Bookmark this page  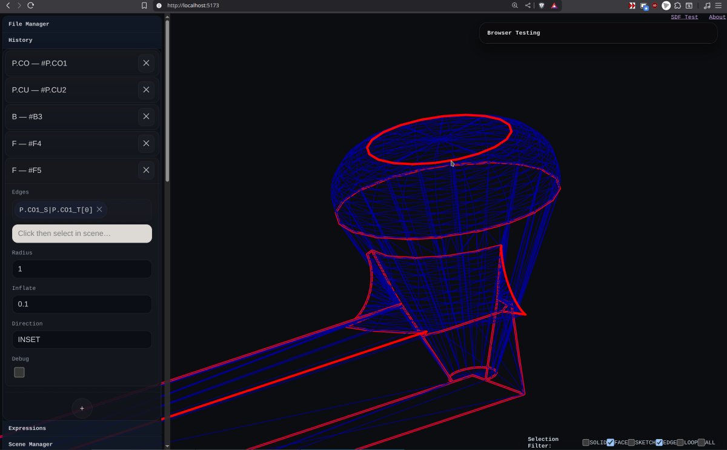pos(144,5)
